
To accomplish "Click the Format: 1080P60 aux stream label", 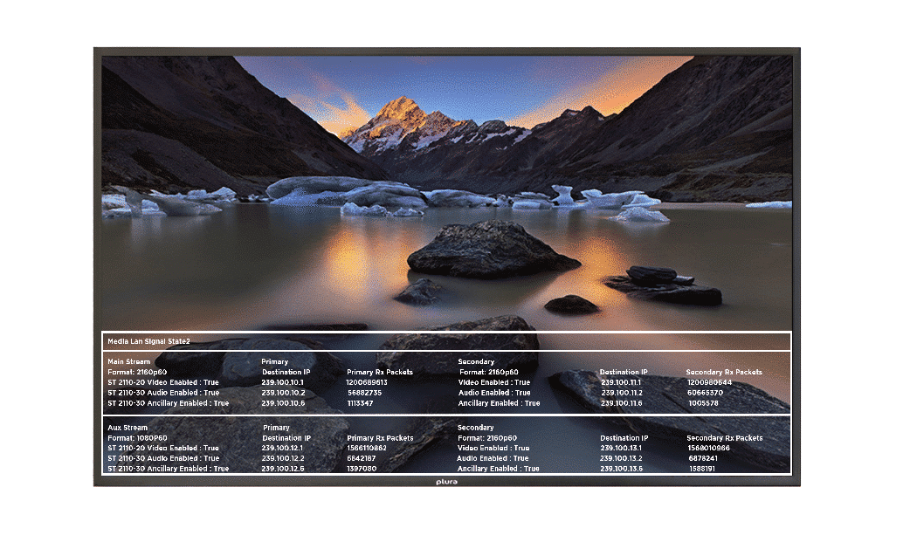I will (x=137, y=438).
